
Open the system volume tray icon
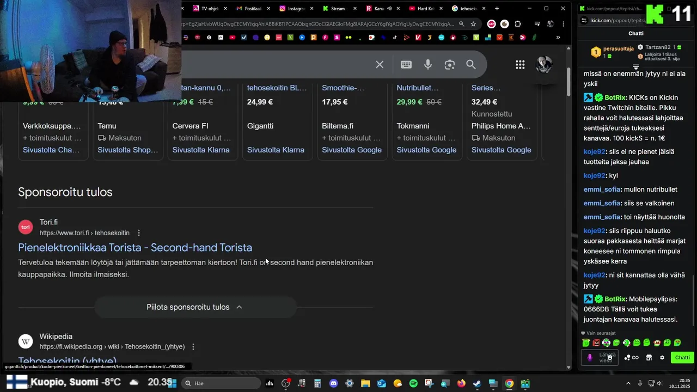[x=659, y=383]
